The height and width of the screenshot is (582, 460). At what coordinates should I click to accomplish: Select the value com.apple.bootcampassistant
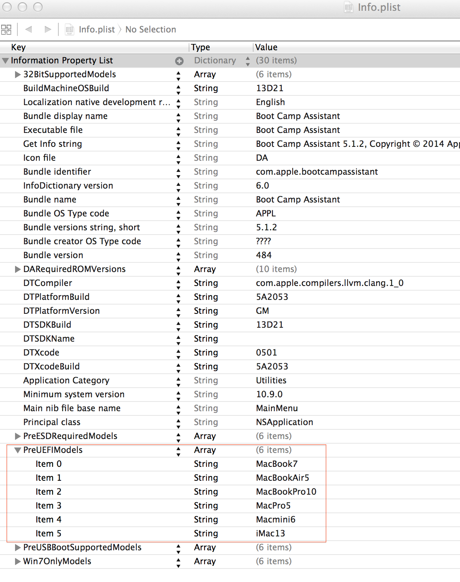317,172
